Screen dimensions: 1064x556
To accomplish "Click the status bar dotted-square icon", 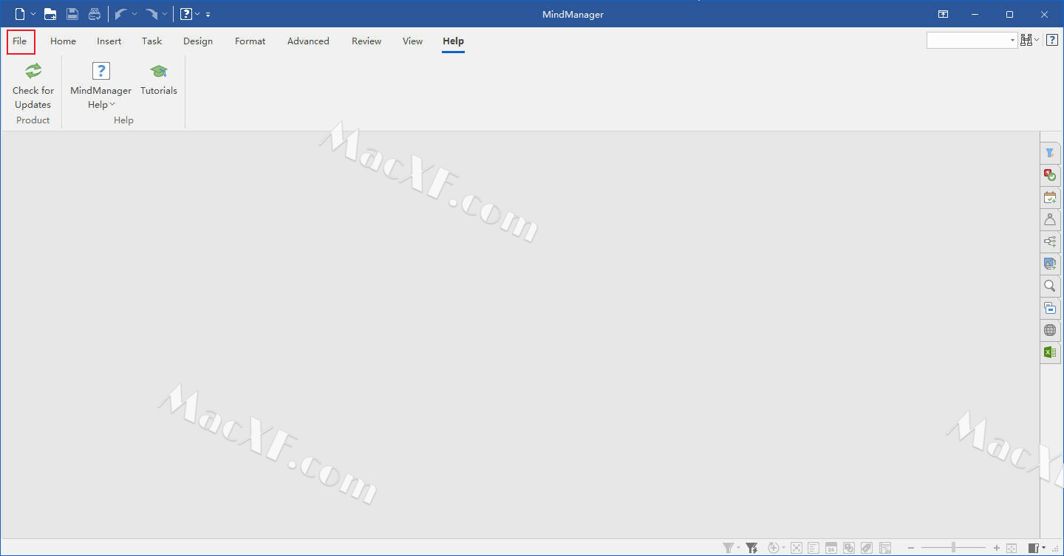I will tap(797, 548).
